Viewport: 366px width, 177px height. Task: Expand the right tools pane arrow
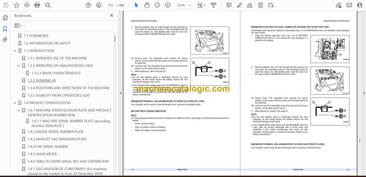point(364,93)
